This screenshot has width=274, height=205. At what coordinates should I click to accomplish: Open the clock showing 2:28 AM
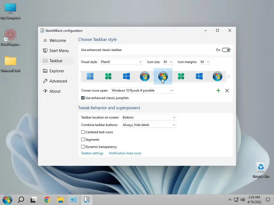(254, 200)
